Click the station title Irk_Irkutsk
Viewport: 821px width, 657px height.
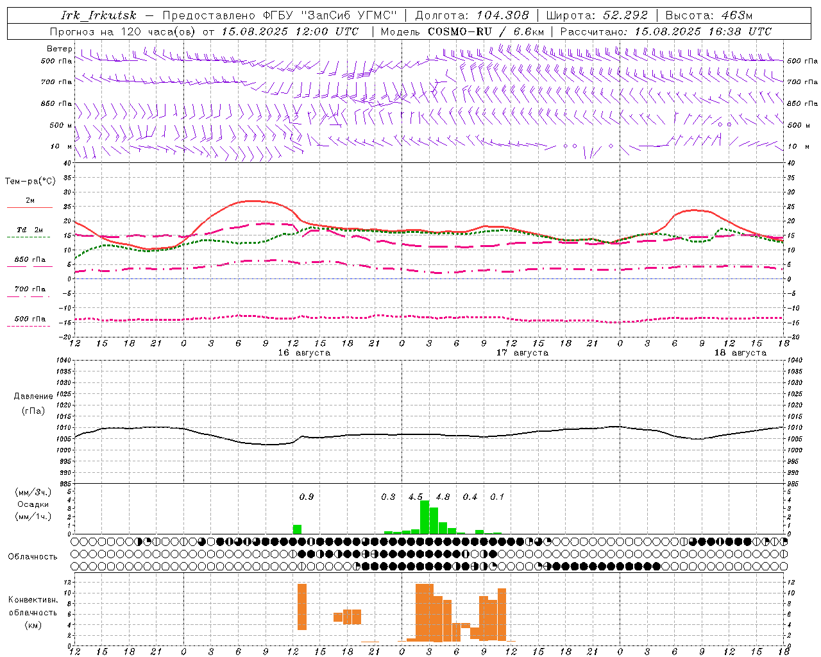(x=99, y=15)
